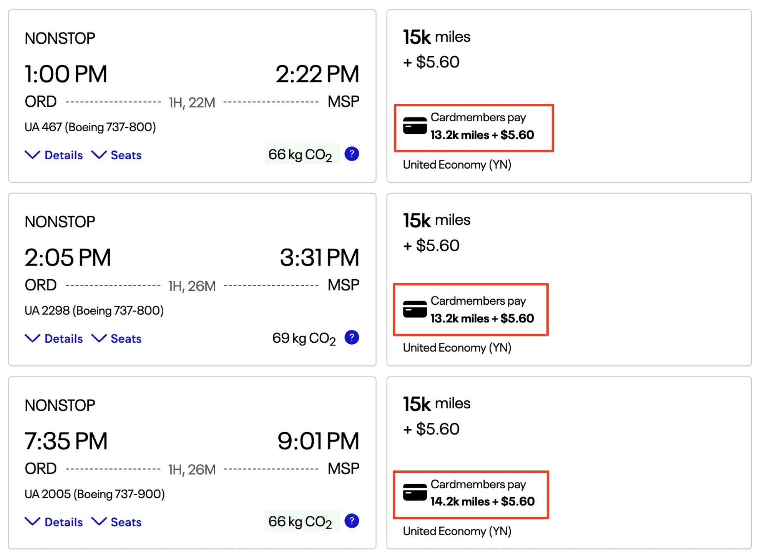Expand Details for the 7:35 PM flight

(x=54, y=522)
